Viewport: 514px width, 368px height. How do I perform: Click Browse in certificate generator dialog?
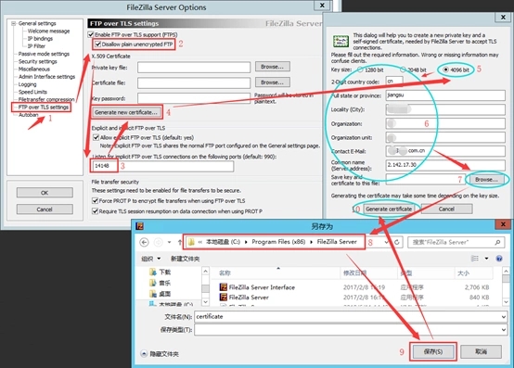coord(486,180)
